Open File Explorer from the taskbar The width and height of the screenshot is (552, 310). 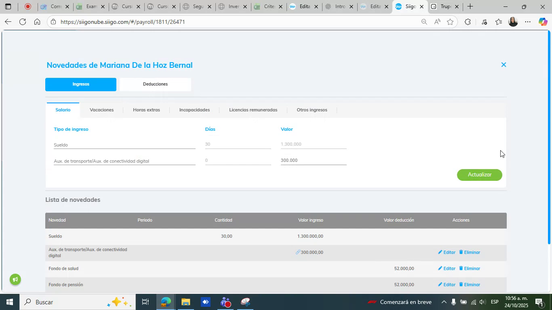(185, 302)
